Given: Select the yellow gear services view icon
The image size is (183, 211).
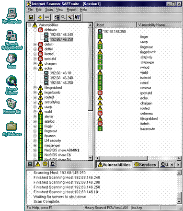Looking at the screenshot, I should tap(45, 164).
